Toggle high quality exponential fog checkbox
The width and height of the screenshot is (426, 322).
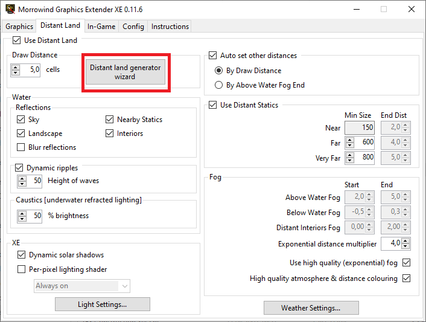coord(406,263)
